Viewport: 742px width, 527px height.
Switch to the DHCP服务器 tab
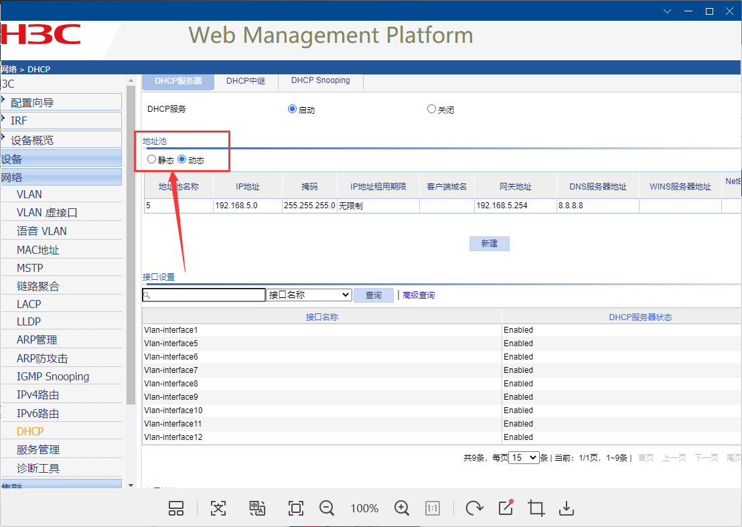pos(178,81)
